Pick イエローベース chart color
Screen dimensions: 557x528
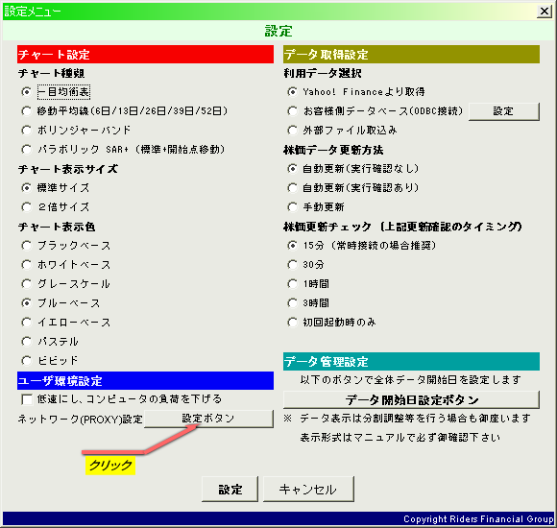(x=26, y=322)
